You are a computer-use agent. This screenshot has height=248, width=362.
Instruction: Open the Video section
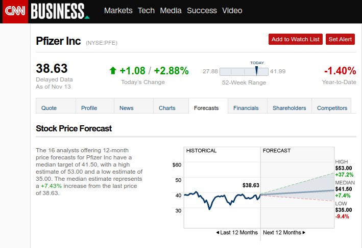pos(232,11)
